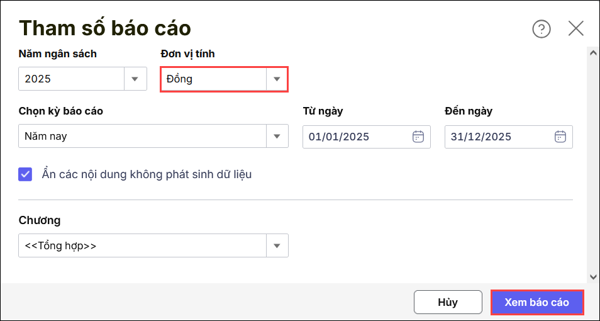The height and width of the screenshot is (321, 600).
Task: Expand the Chương dropdown arrow
Action: coord(276,245)
